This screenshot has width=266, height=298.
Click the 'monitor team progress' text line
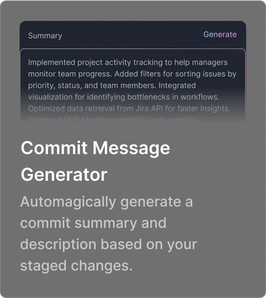[x=132, y=74]
